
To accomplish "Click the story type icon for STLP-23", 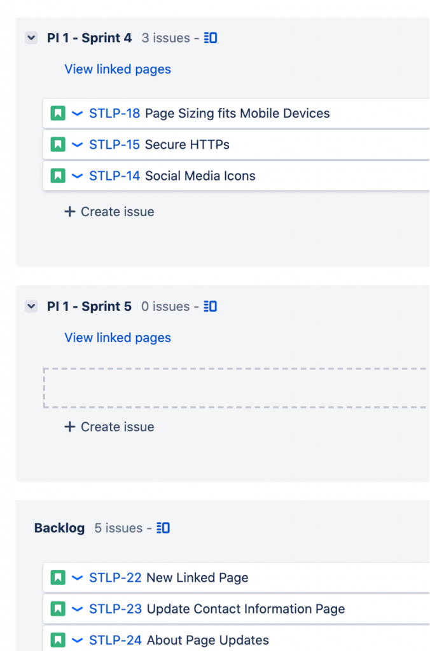I will [58, 608].
